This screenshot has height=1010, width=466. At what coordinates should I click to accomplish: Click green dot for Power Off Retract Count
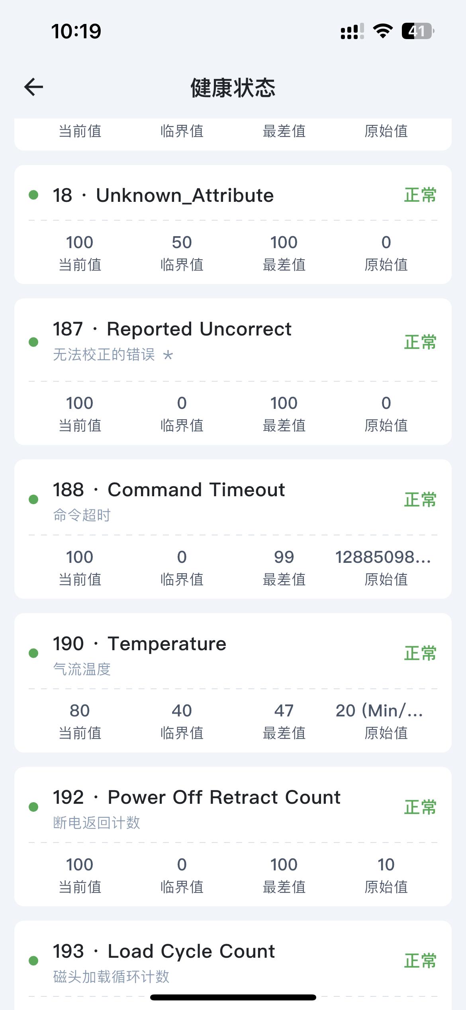33,807
